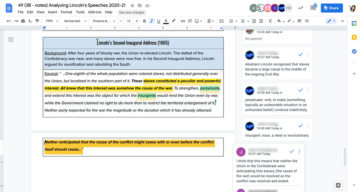Open the Edit menu
Image resolution: width=361 pixels, height=192 pixels.
pyautogui.click(x=30, y=12)
